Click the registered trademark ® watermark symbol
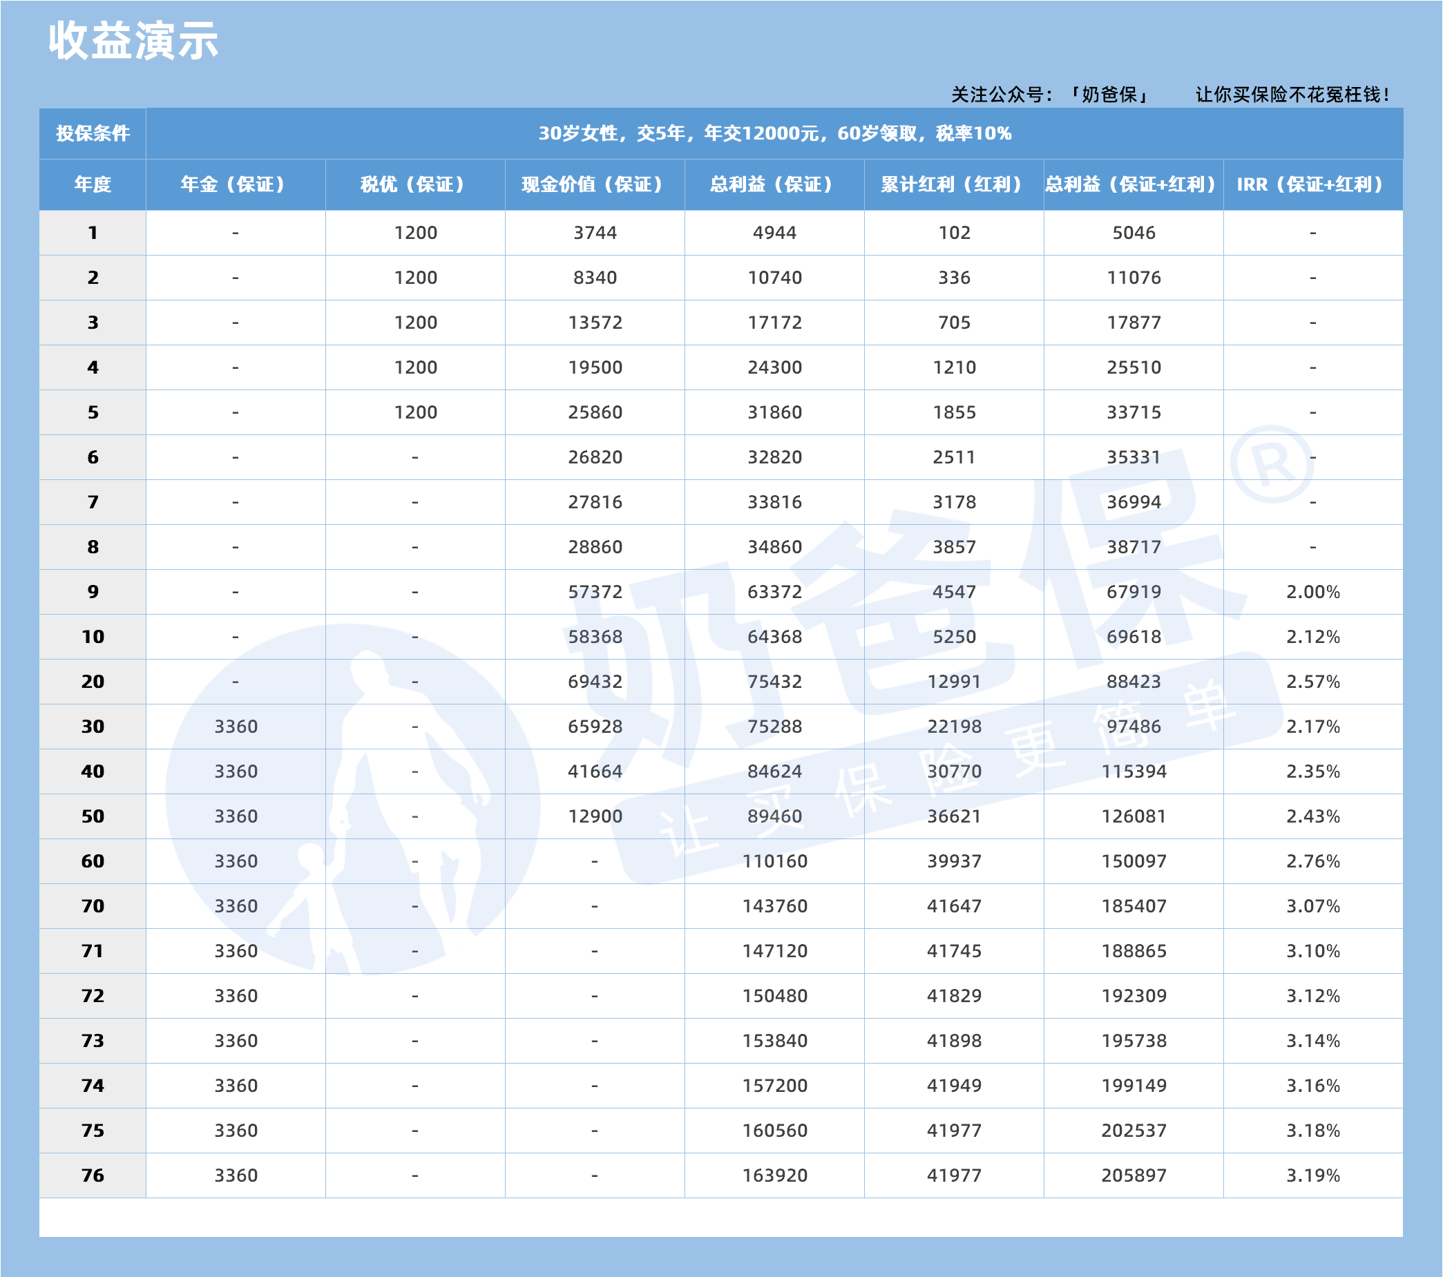 tap(1272, 464)
